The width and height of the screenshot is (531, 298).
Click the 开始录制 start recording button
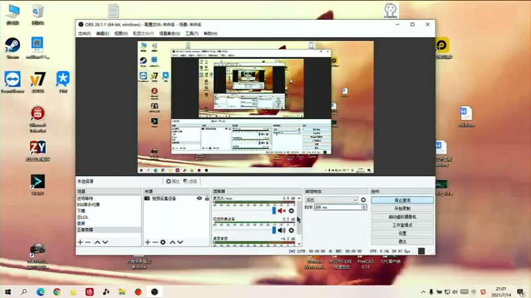[x=402, y=209]
